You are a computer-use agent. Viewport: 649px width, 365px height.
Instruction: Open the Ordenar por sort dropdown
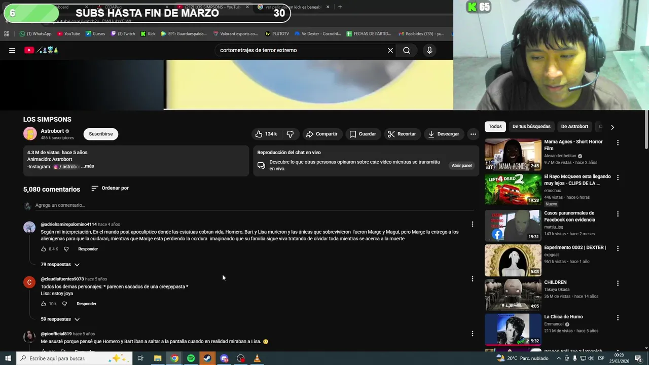(x=110, y=188)
